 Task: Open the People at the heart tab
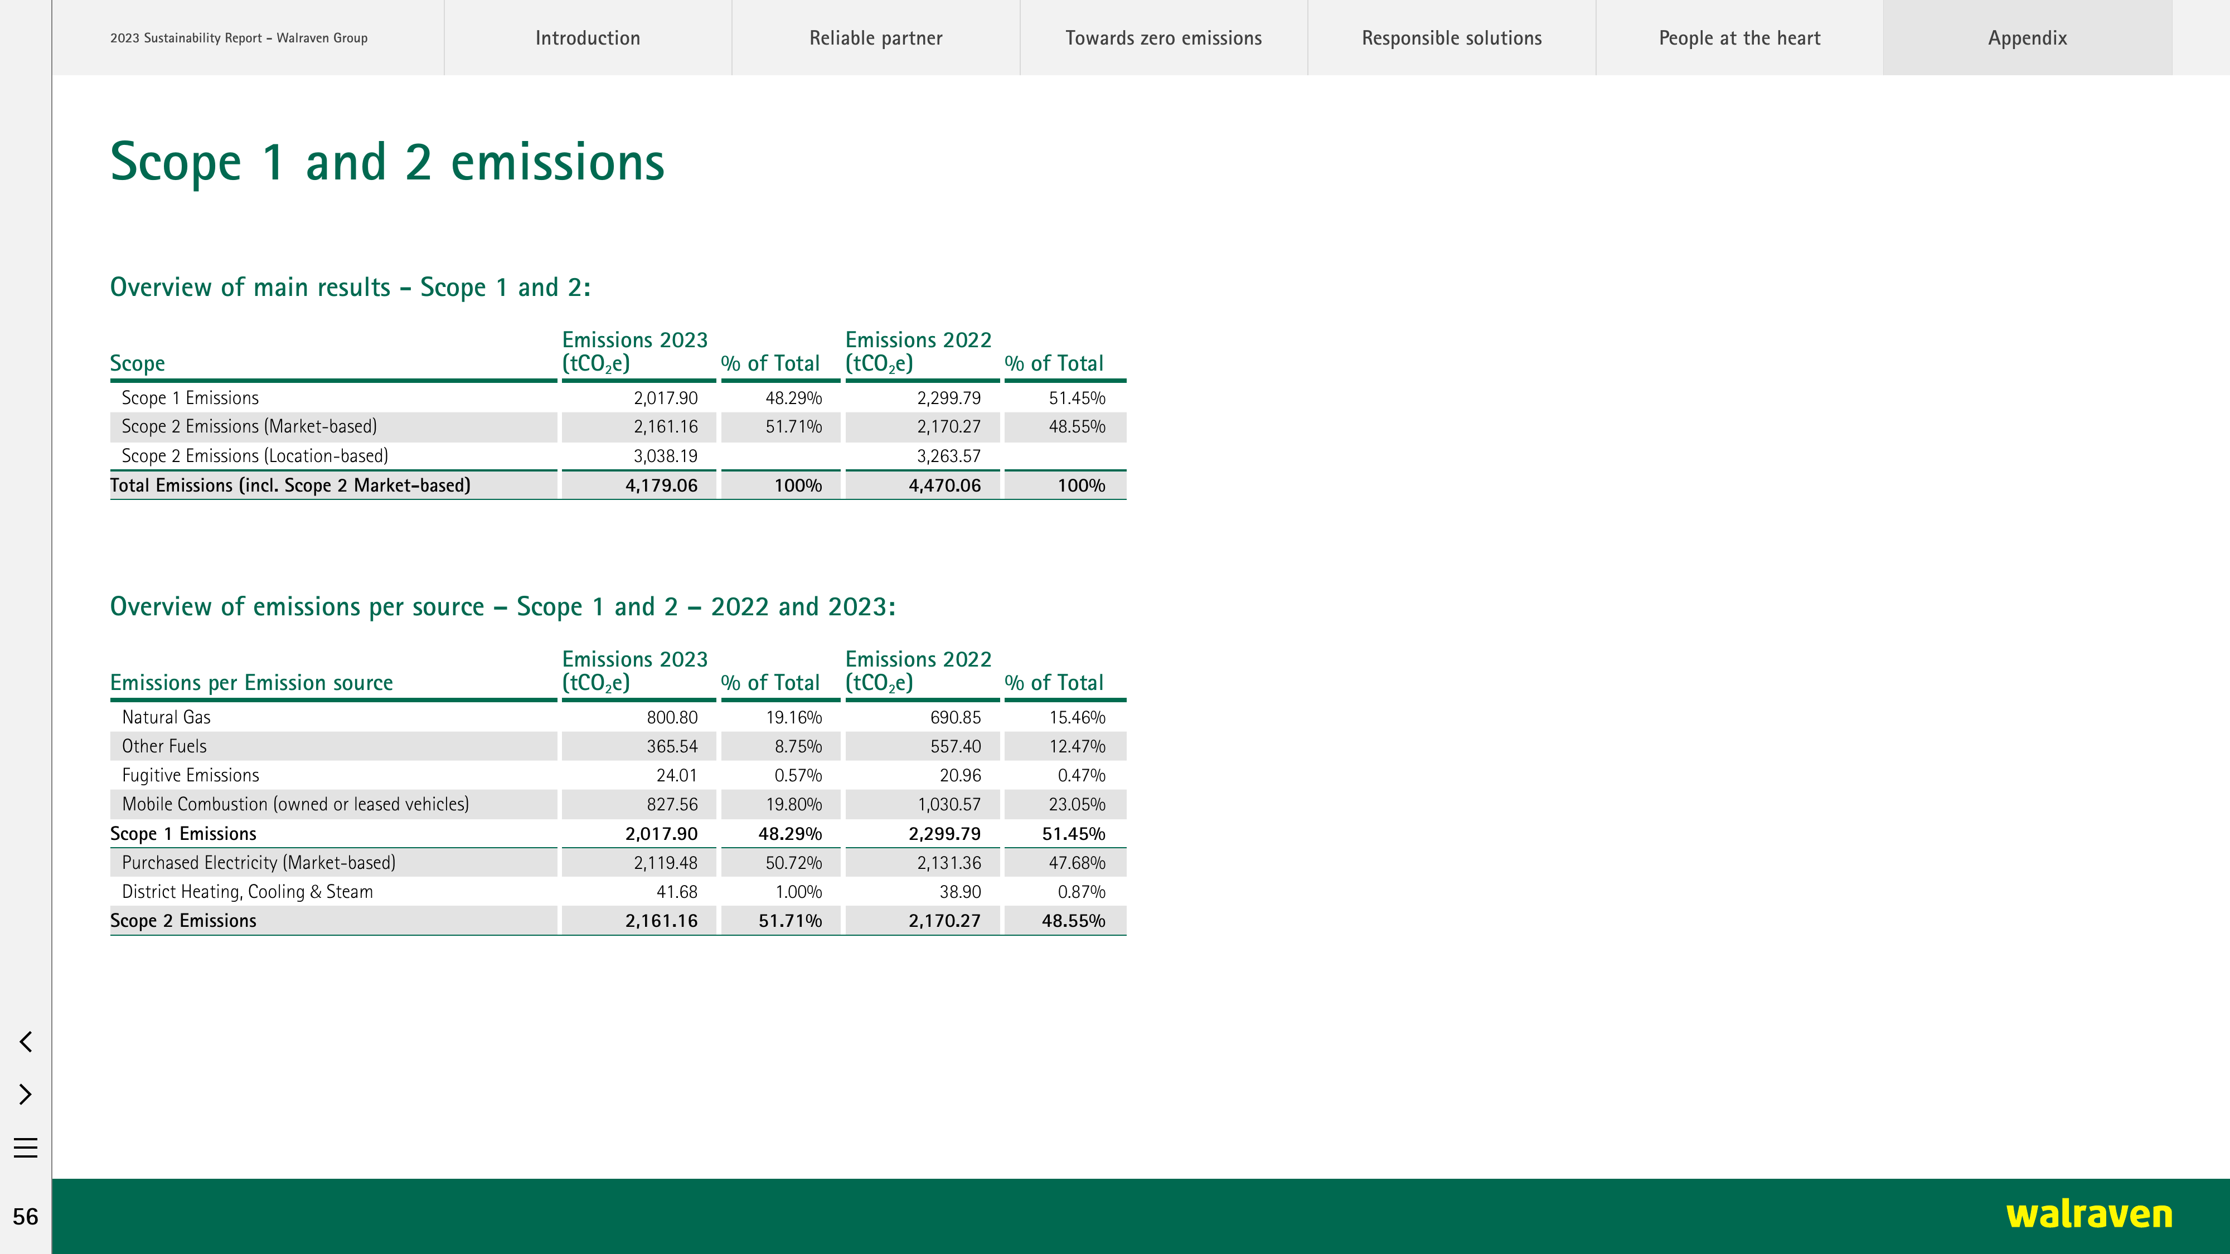1739,38
